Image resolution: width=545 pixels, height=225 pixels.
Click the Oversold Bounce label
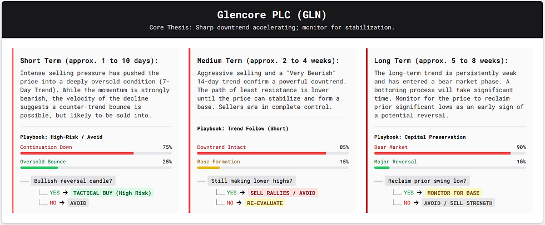coord(43,162)
